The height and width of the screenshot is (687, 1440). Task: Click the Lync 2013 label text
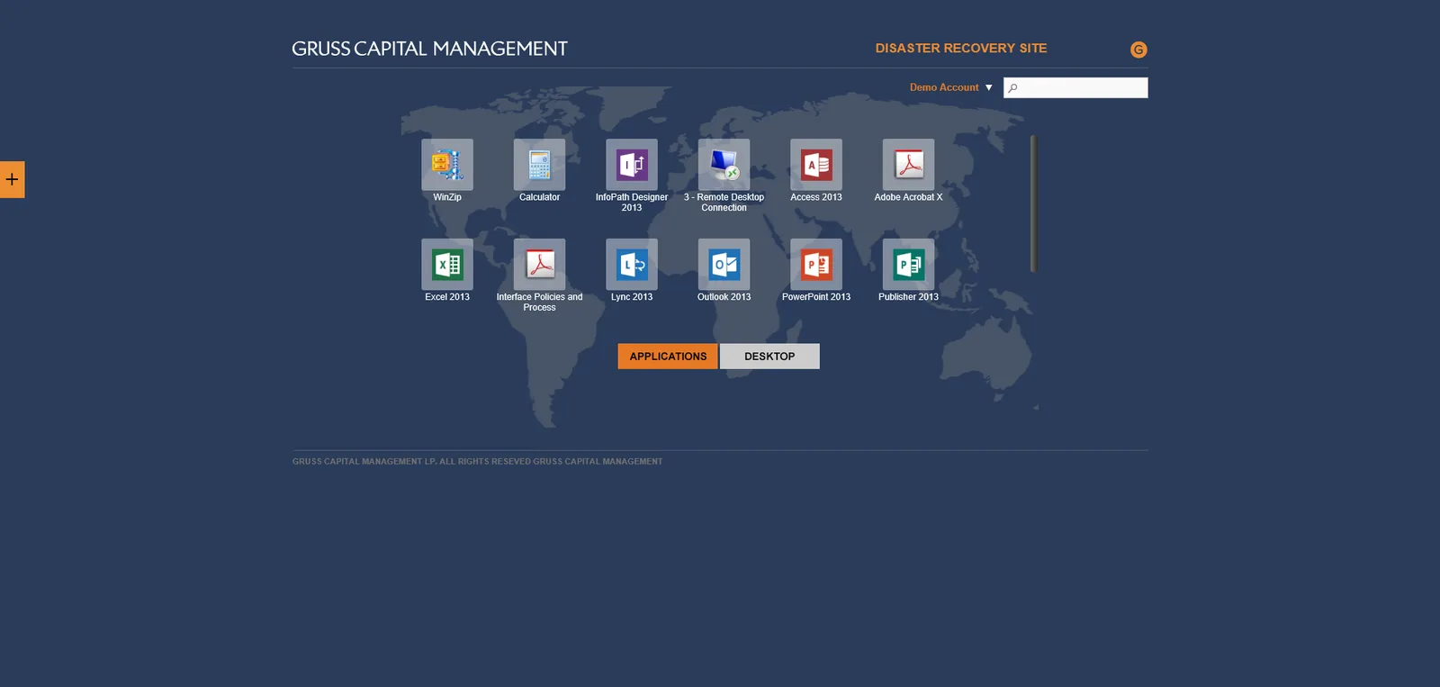(632, 297)
